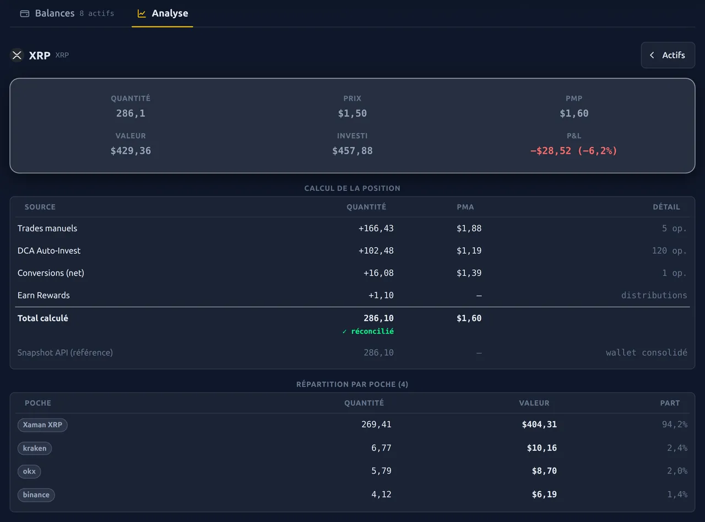Click the 5 op. detail cell
The width and height of the screenshot is (705, 522).
click(675, 229)
